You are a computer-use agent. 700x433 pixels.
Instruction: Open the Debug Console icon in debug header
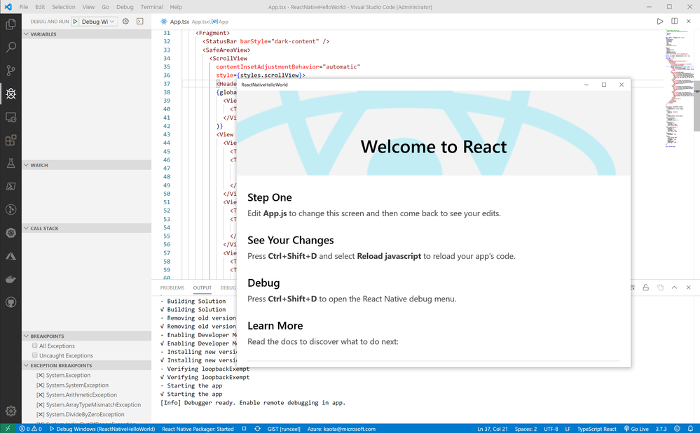pyautogui.click(x=139, y=22)
